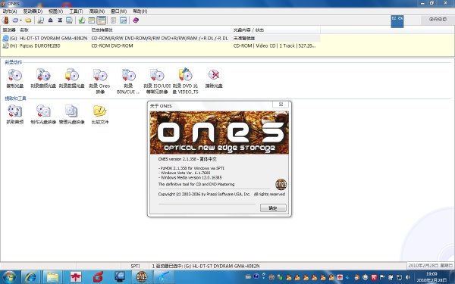Click the green checkmark toolbar icon

pyautogui.click(x=82, y=20)
